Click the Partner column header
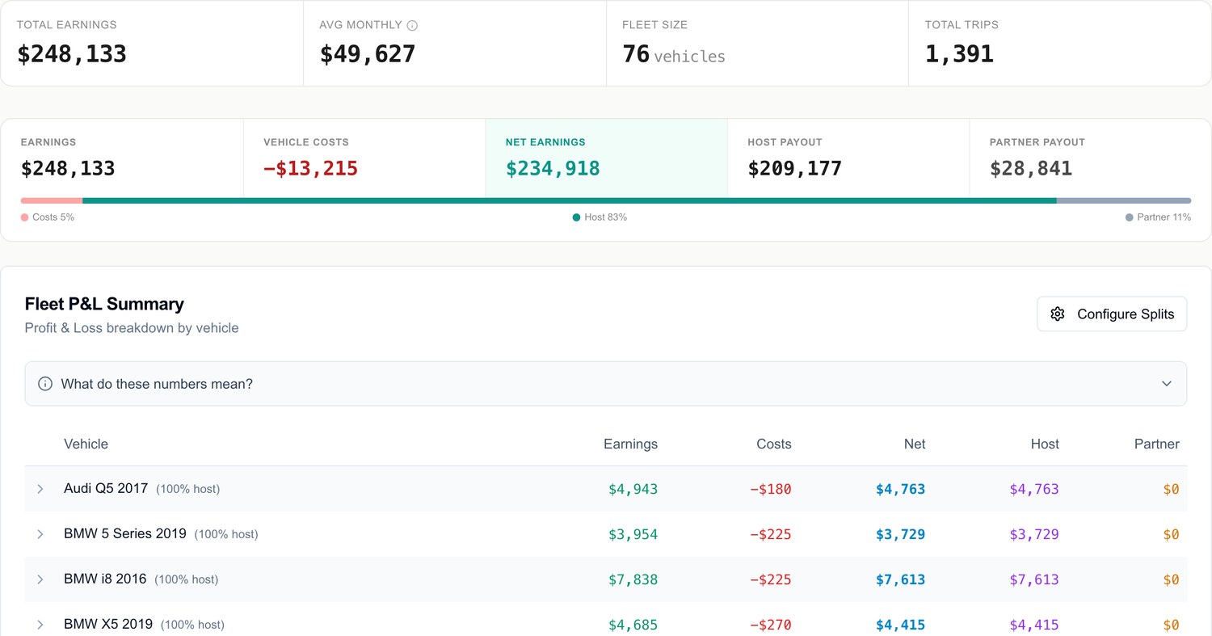 1157,444
